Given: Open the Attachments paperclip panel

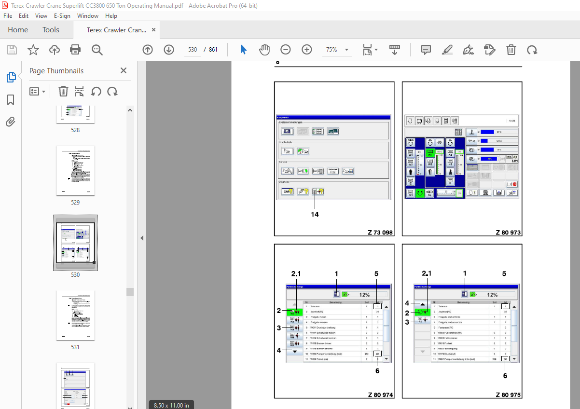Looking at the screenshot, I should click(11, 122).
